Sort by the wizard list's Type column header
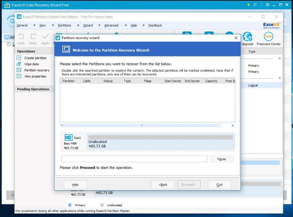 tap(133, 81)
